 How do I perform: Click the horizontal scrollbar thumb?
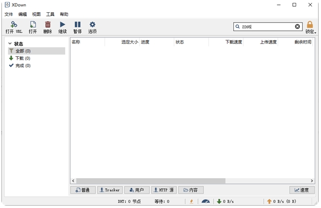click(151, 181)
